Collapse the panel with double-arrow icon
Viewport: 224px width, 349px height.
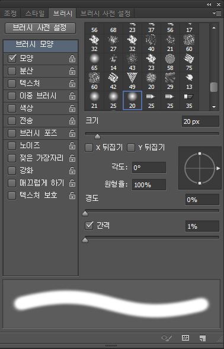point(209,5)
